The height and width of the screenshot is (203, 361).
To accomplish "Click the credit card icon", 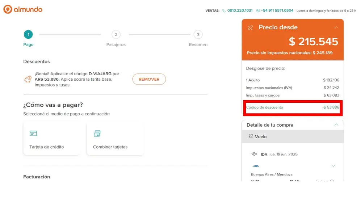I will point(33,133).
